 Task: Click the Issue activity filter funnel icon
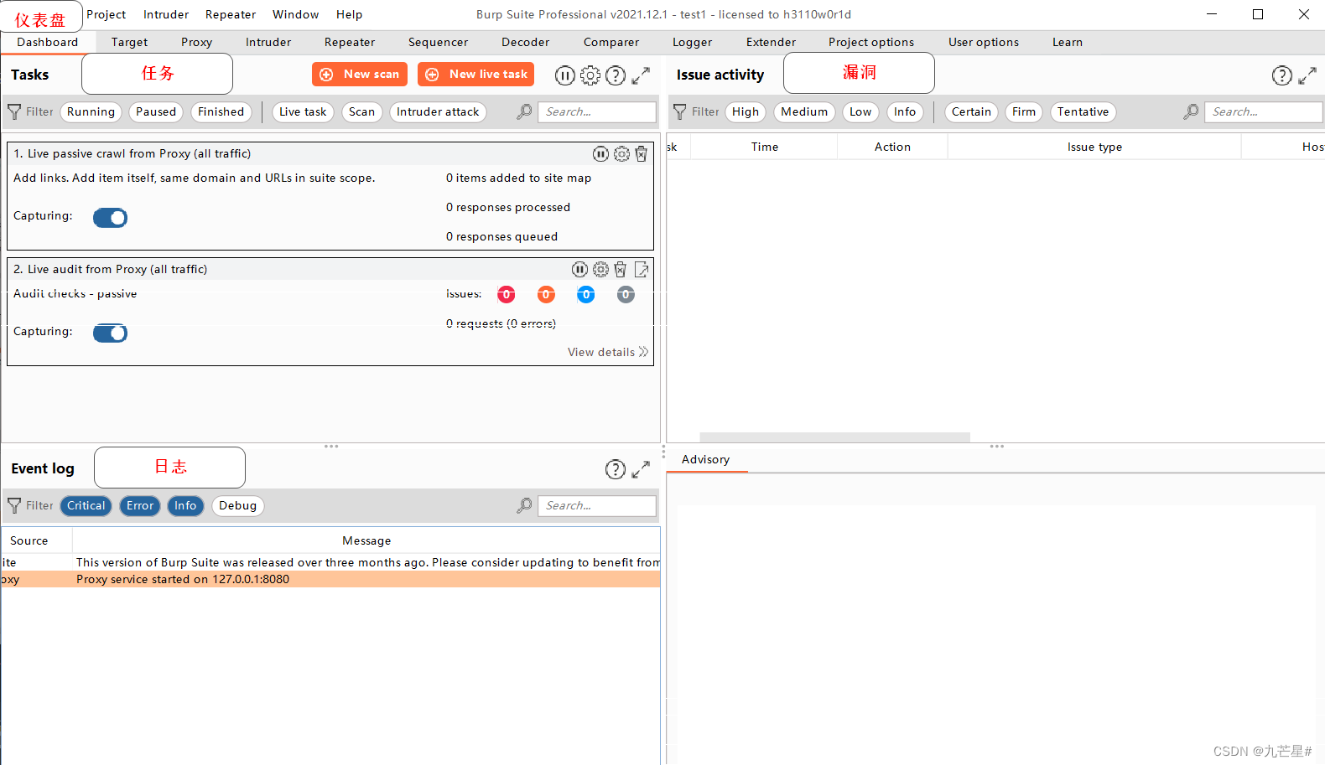click(x=680, y=111)
